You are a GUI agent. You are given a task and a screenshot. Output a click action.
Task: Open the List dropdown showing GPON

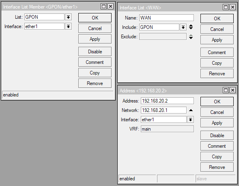[69, 17]
